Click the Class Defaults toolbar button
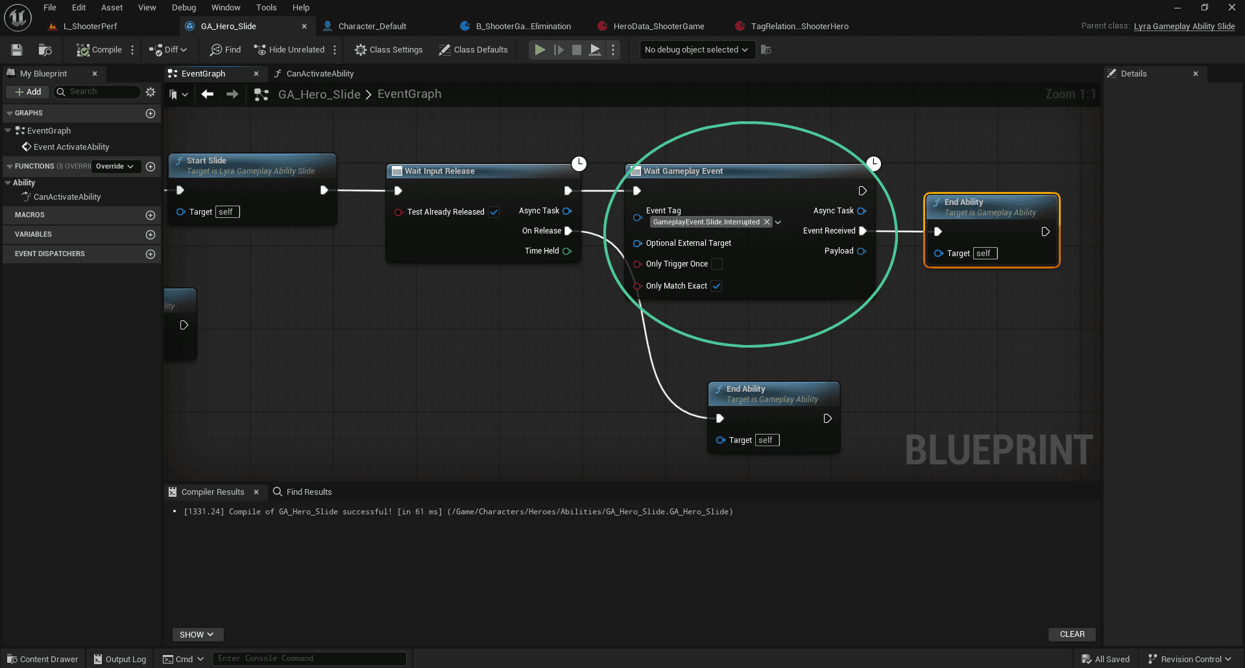 click(473, 50)
